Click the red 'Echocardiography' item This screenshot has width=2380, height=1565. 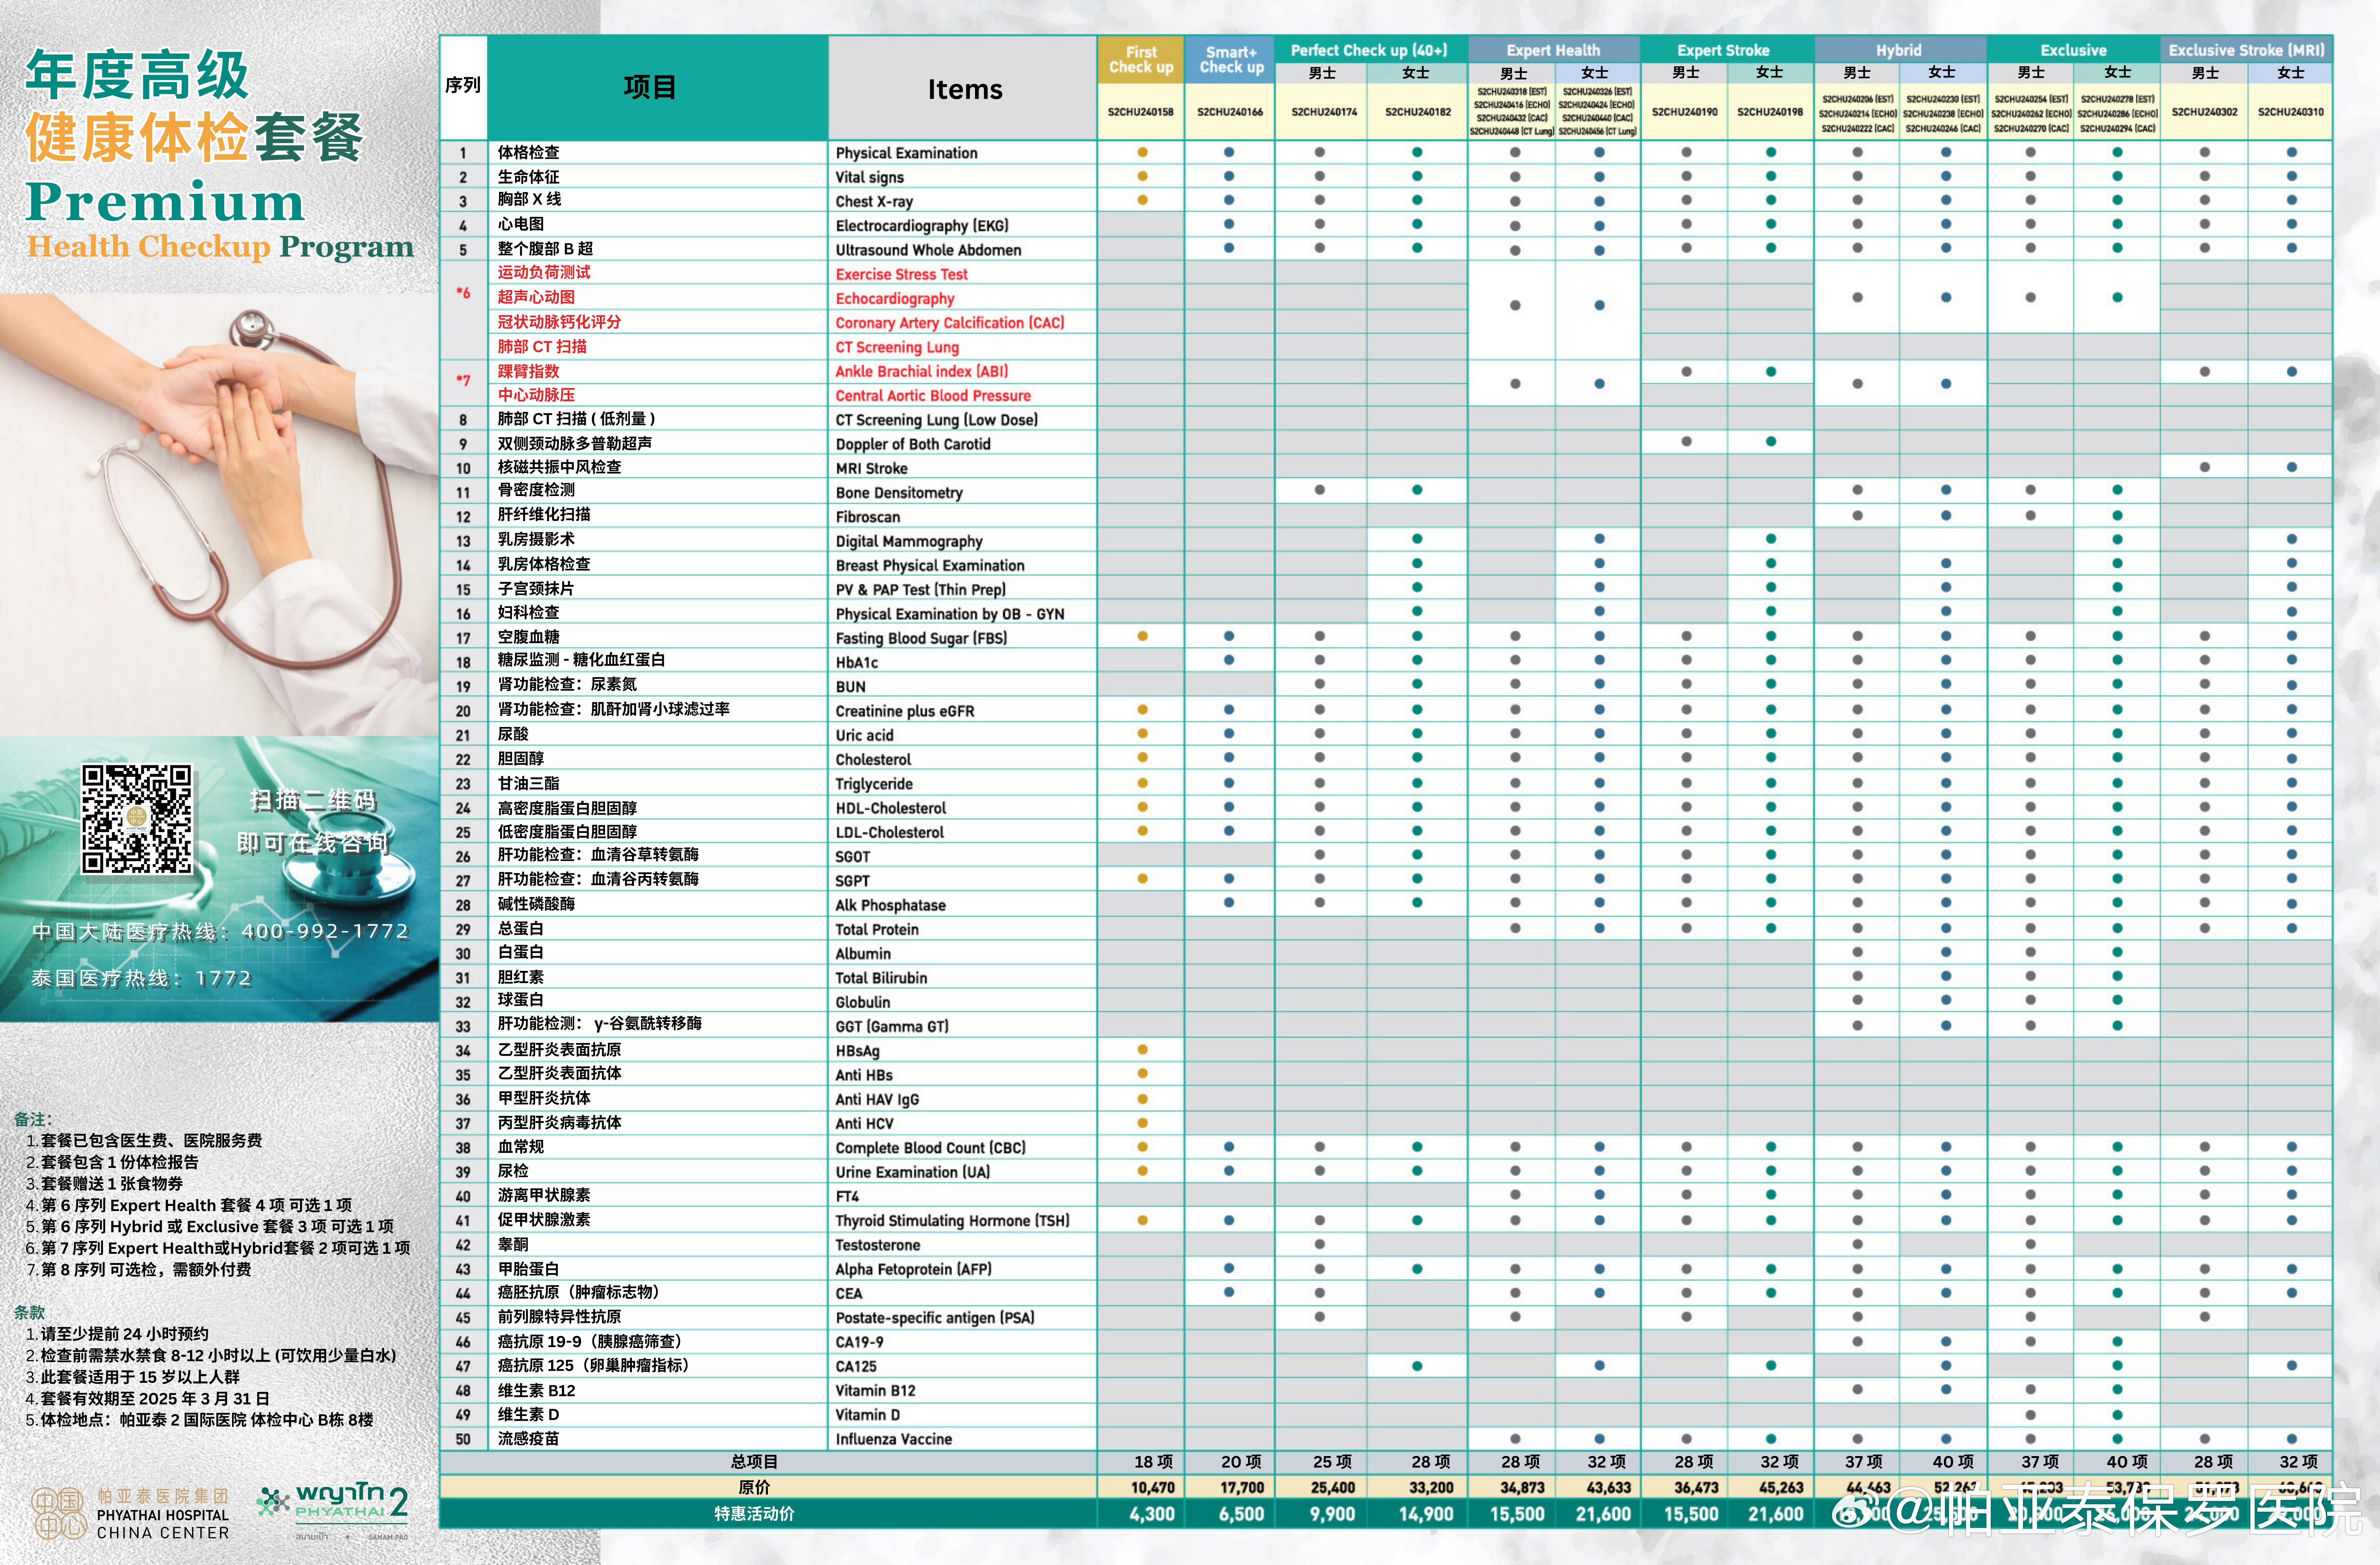[895, 299]
